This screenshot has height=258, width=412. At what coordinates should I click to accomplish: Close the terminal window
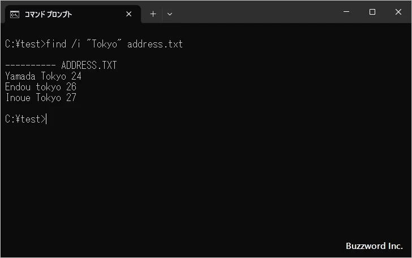pyautogui.click(x=398, y=12)
